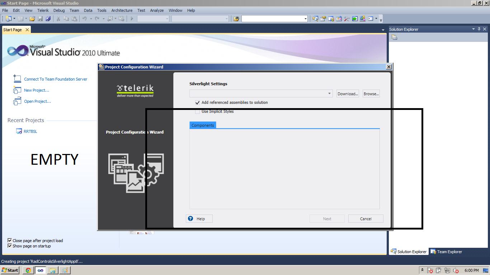Open the Telerik menu

point(43,10)
